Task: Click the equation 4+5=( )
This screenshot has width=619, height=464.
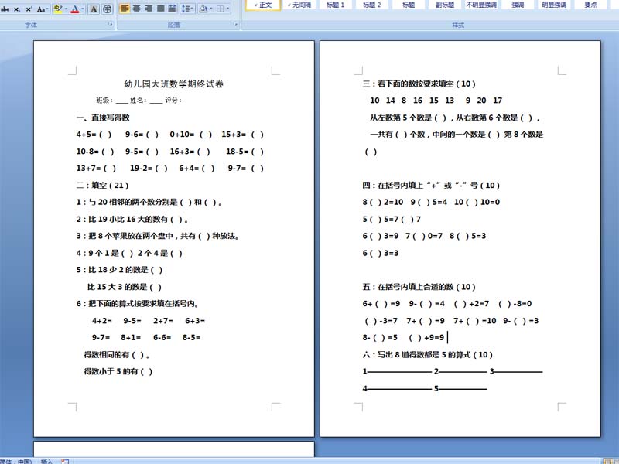Action: (94, 135)
